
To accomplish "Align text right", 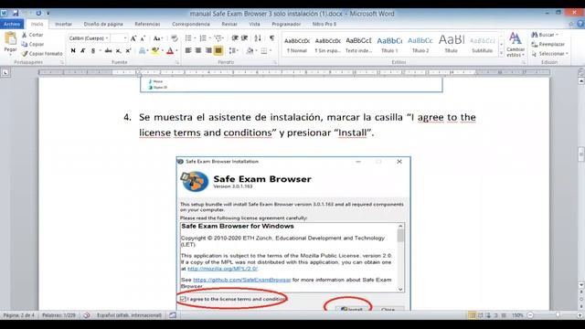I will click(x=208, y=51).
